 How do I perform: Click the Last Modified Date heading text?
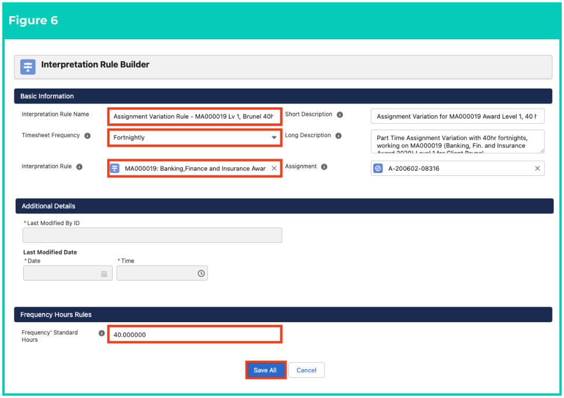click(50, 252)
